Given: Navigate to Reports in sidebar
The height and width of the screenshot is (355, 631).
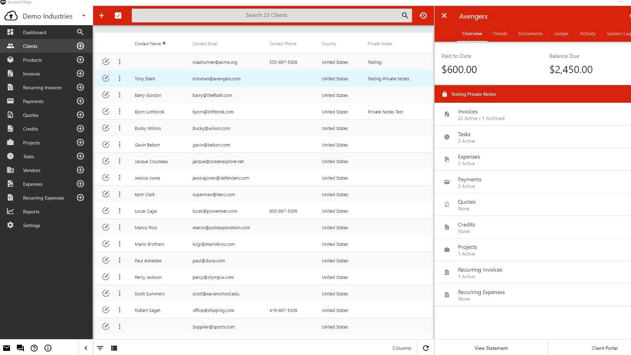Looking at the screenshot, I should [31, 212].
